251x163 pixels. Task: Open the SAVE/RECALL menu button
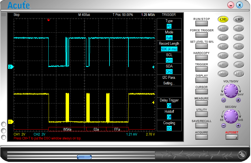click(x=201, y=126)
